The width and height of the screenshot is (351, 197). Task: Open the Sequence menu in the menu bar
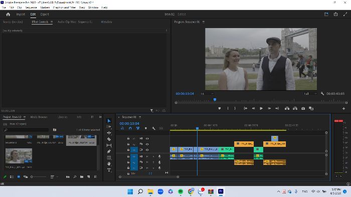click(x=31, y=8)
